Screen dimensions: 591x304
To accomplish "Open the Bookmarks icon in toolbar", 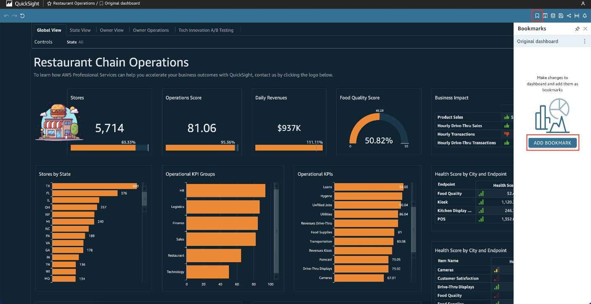I will pos(537,16).
